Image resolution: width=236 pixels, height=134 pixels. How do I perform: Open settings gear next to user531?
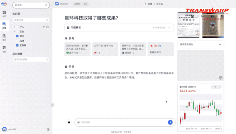[48, 129]
